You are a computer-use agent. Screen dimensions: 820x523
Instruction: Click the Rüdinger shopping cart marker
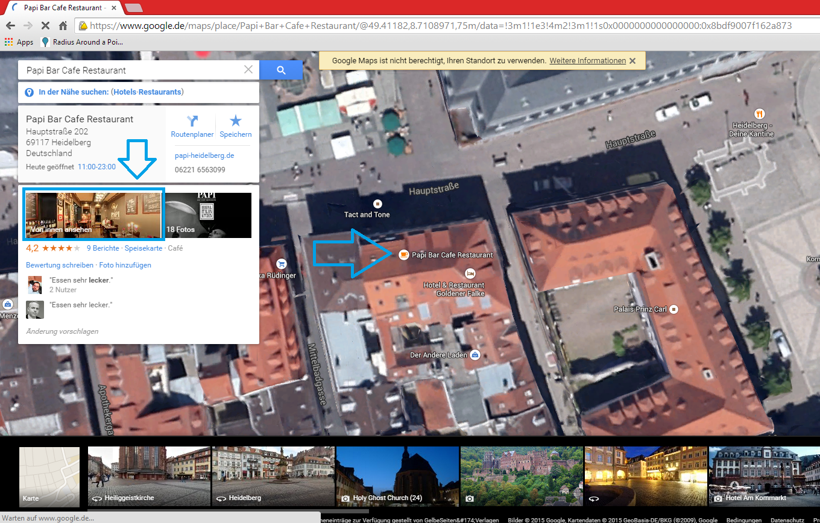click(281, 264)
